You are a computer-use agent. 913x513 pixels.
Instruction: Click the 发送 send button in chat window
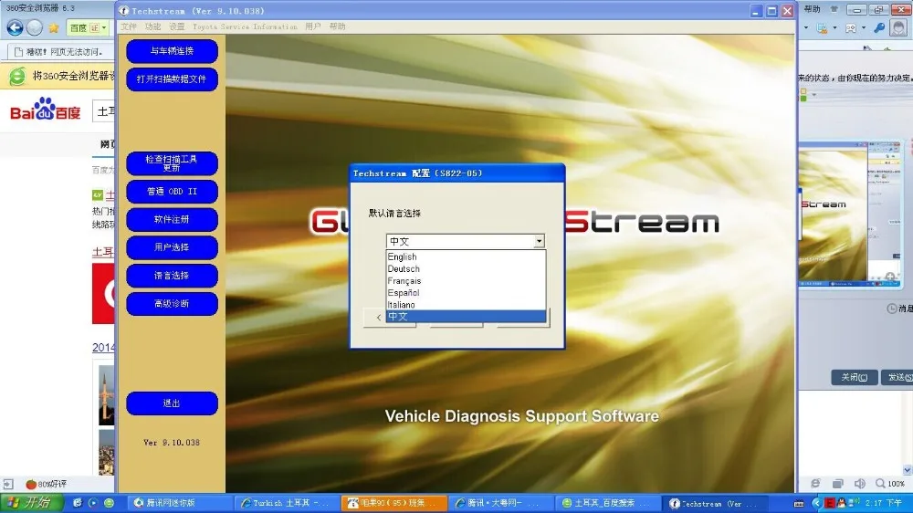point(897,377)
